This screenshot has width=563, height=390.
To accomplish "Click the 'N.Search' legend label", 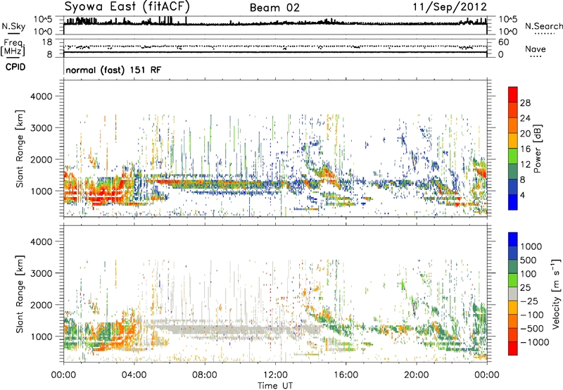I will [x=543, y=26].
